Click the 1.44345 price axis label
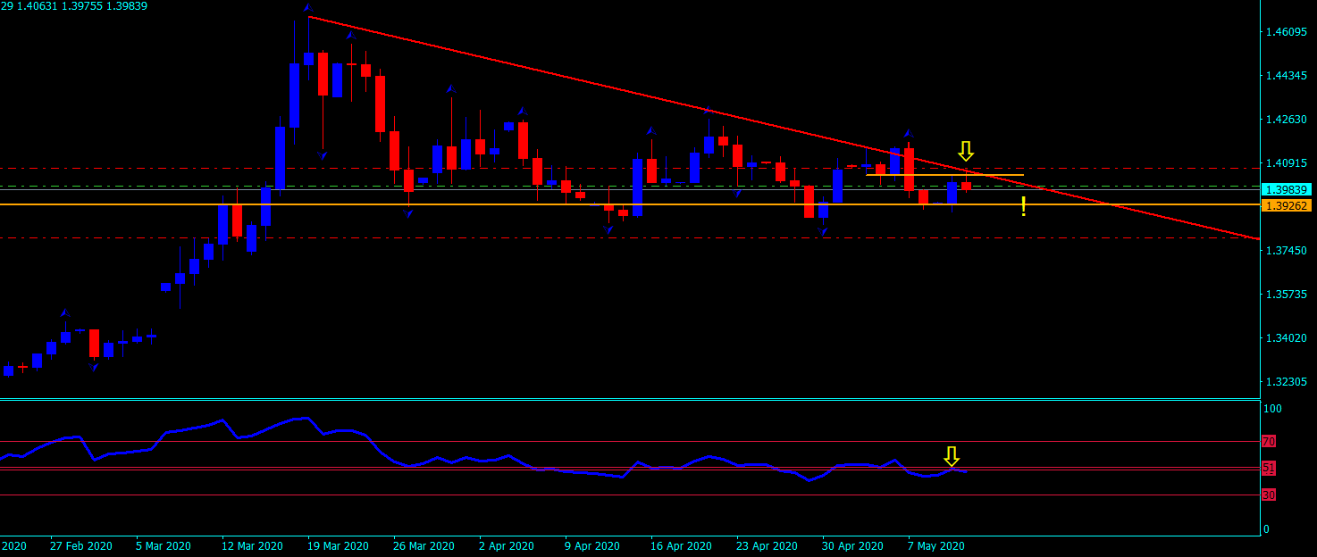 click(x=1288, y=76)
